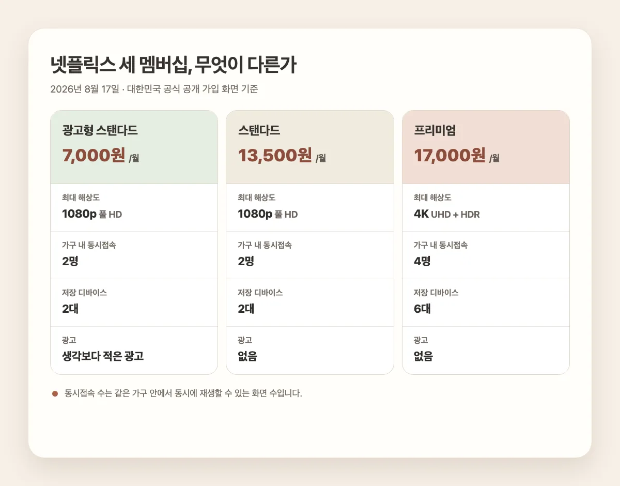Click 4명 simultaneous streams value
Image resolution: width=620 pixels, height=486 pixels.
click(x=422, y=261)
